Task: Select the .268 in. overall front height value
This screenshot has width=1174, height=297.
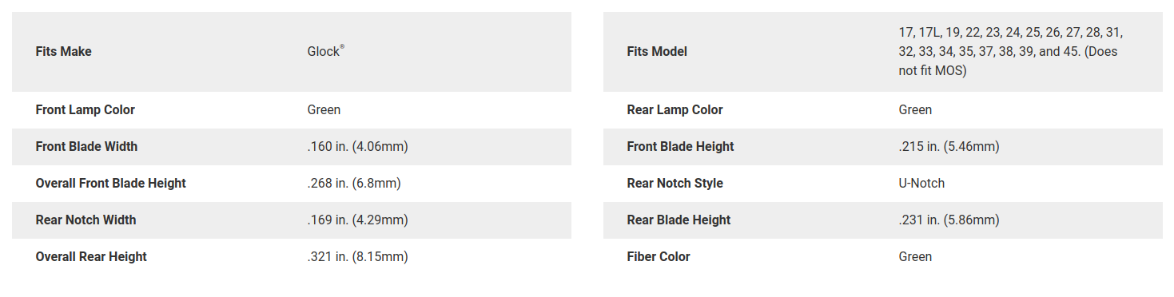Action: 354,184
